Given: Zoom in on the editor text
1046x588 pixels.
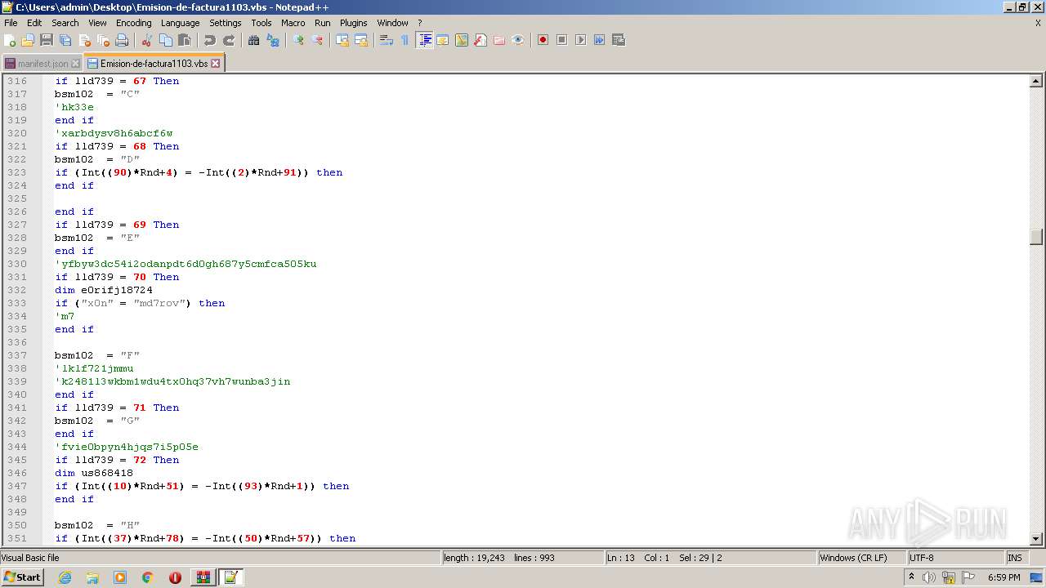Looking at the screenshot, I should [x=297, y=40].
